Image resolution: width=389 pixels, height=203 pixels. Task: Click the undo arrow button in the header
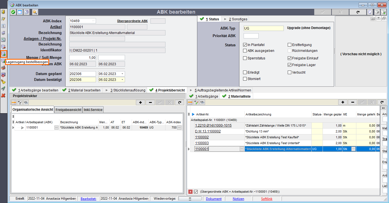click(x=358, y=12)
